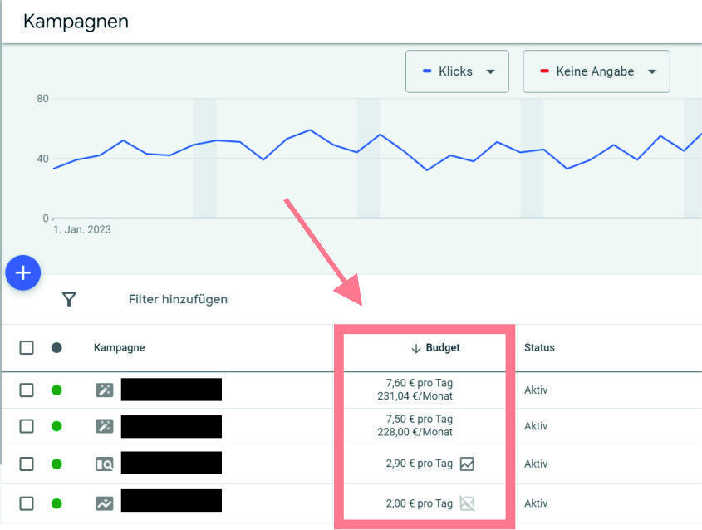Open the Keine Angabe metric dropdown
This screenshot has height=530, width=702.
[x=652, y=71]
